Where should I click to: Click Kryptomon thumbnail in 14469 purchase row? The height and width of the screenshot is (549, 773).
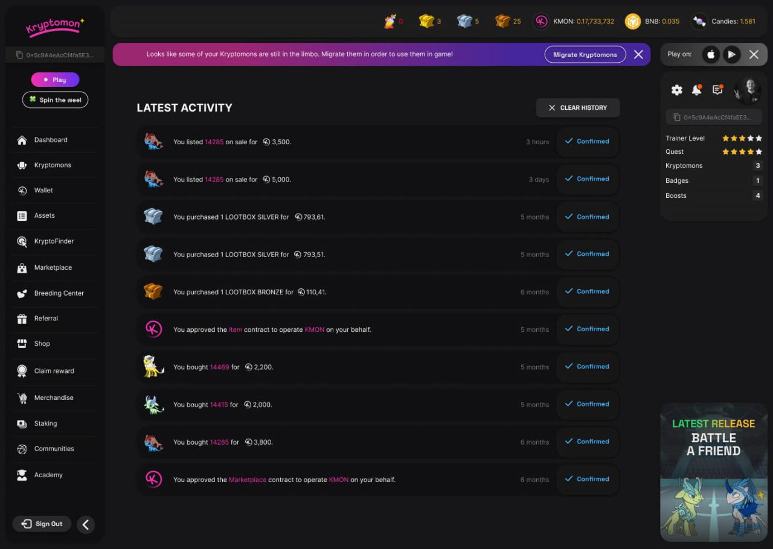pos(153,366)
